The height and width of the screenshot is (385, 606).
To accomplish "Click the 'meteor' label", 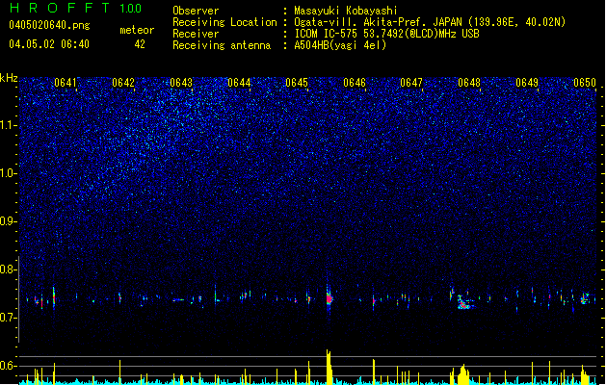I will click(137, 30).
